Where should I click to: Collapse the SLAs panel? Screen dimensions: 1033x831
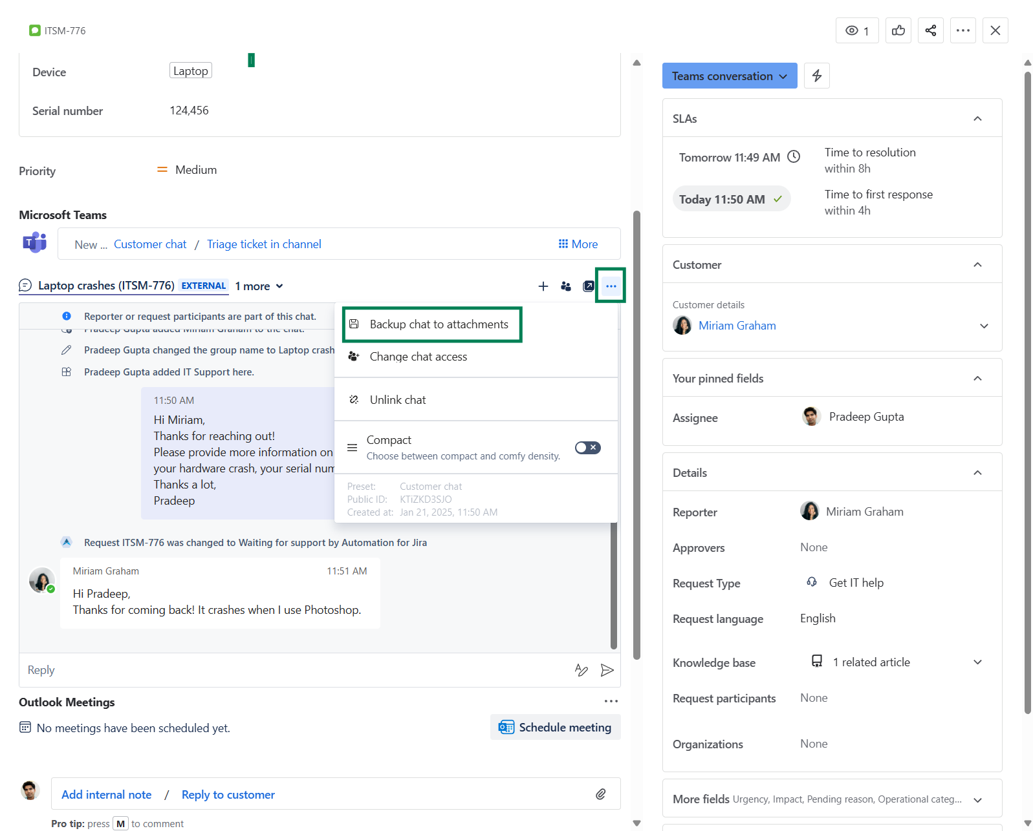pos(977,118)
